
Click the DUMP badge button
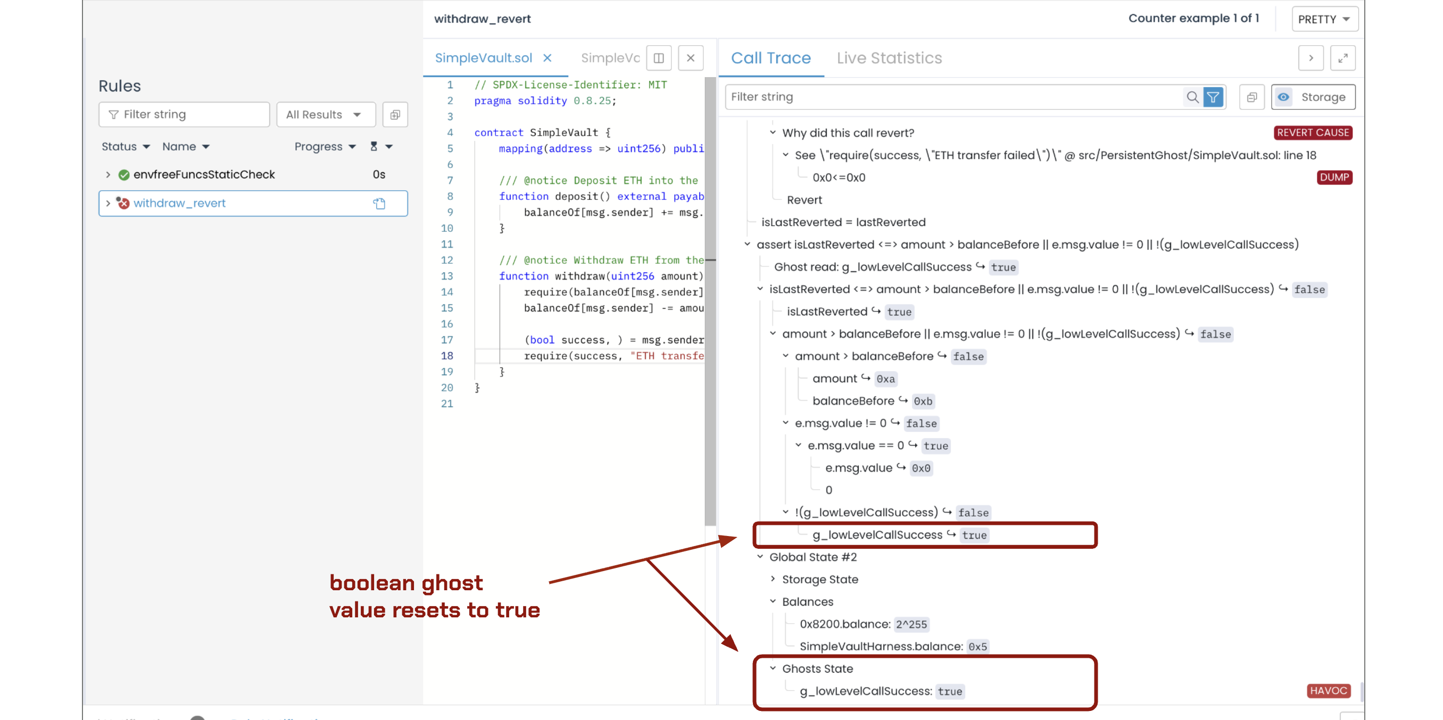(1334, 177)
